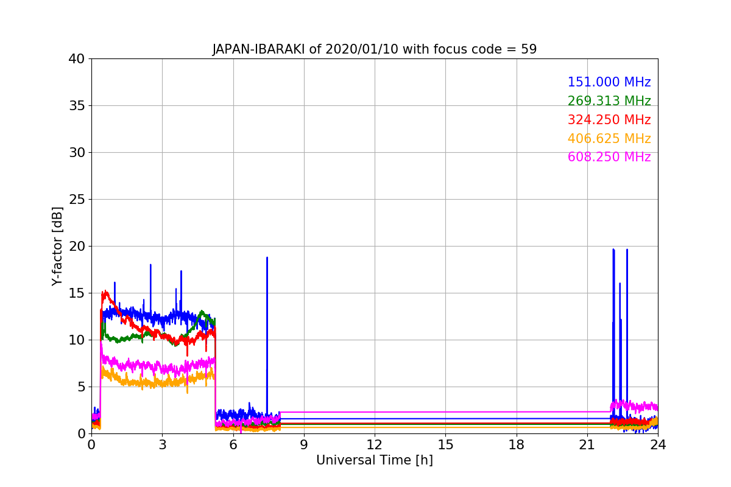Click x-axis tick label 24

pos(658,445)
